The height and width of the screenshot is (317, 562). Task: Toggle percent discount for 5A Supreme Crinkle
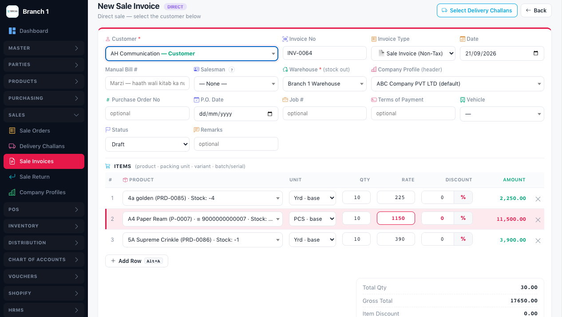tap(463, 239)
